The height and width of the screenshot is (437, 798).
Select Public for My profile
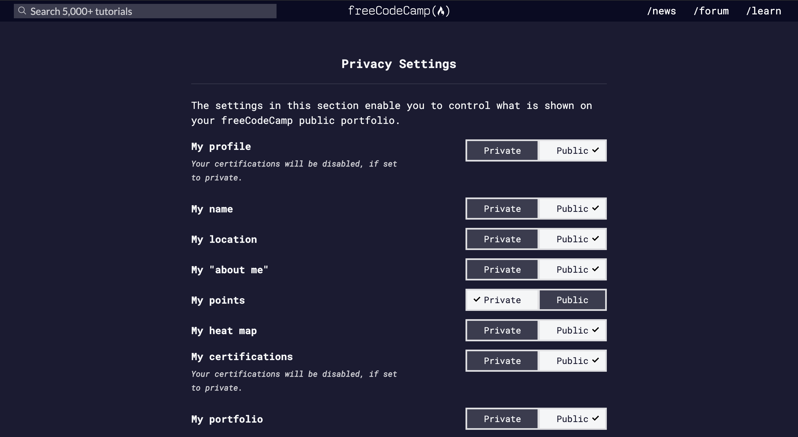click(x=572, y=151)
